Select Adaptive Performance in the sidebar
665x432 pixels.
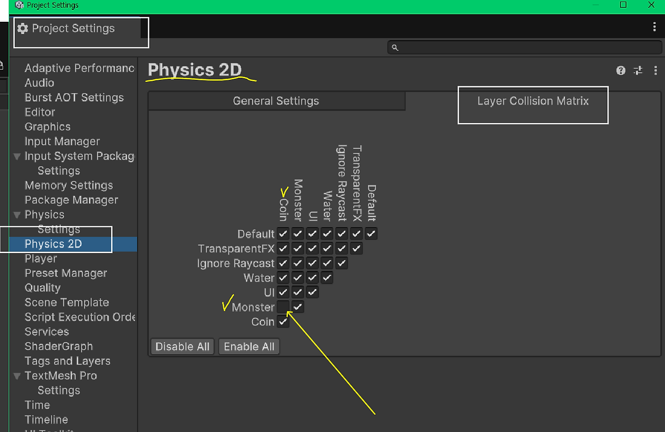tap(79, 68)
